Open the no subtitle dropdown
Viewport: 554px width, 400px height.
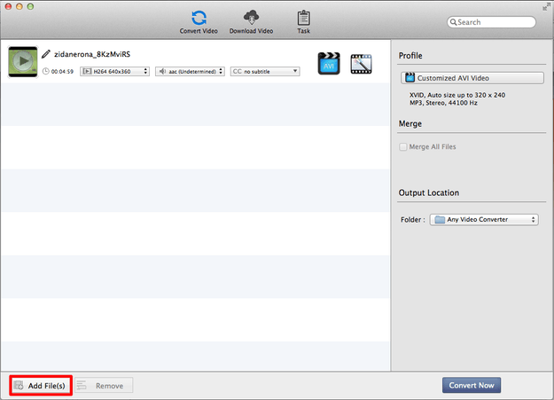(x=265, y=71)
